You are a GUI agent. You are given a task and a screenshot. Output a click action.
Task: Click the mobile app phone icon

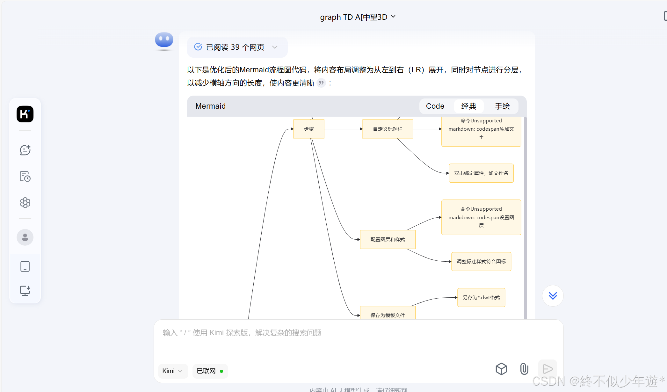click(25, 266)
